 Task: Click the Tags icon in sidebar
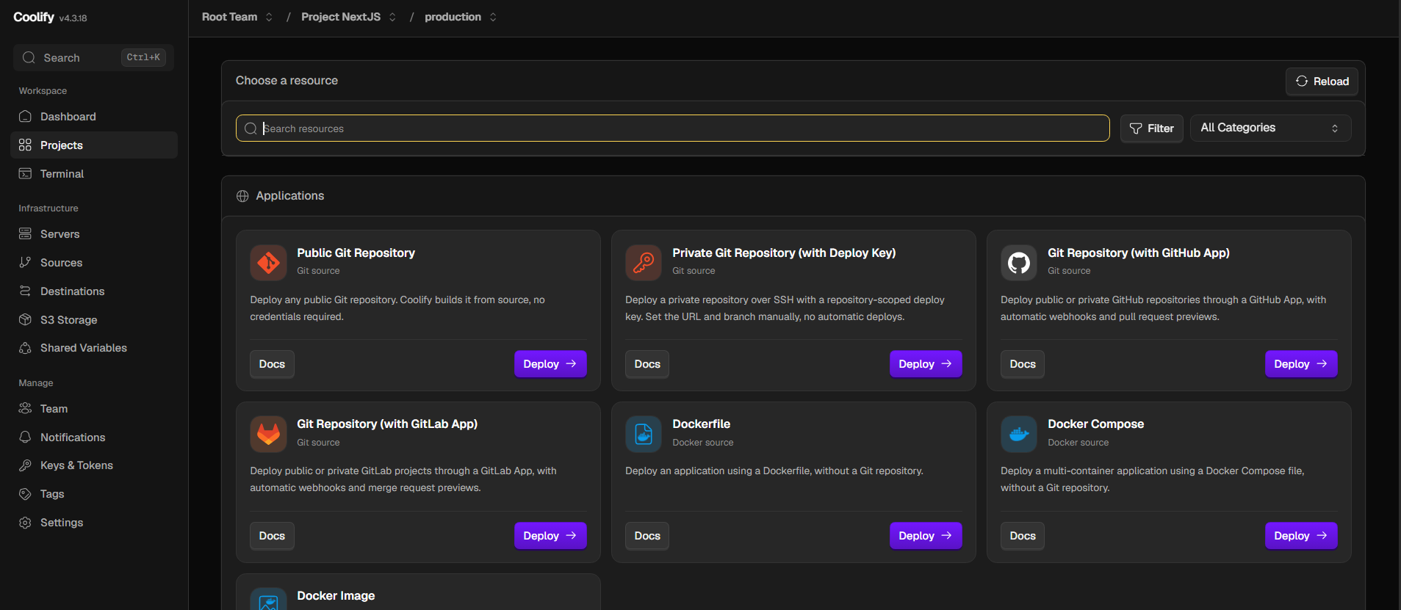click(25, 494)
